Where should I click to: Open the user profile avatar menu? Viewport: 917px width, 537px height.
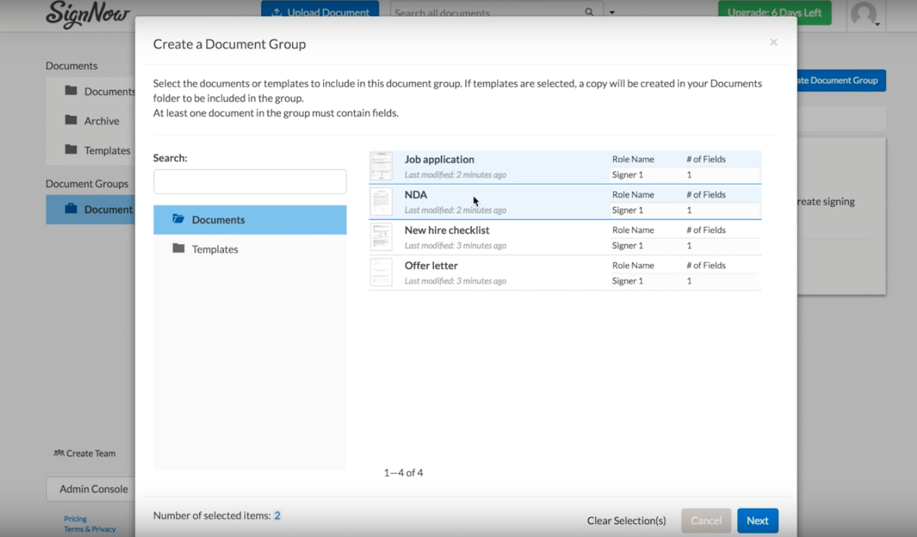pos(863,14)
